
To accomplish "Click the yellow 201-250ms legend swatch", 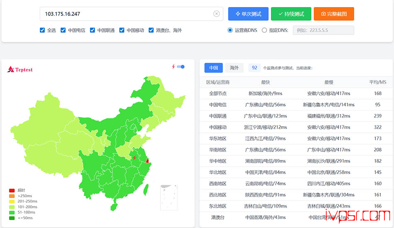I will pyautogui.click(x=12, y=201).
